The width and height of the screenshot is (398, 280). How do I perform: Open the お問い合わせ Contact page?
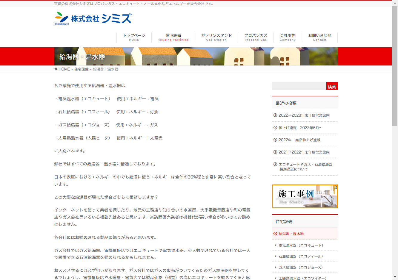tap(319, 37)
